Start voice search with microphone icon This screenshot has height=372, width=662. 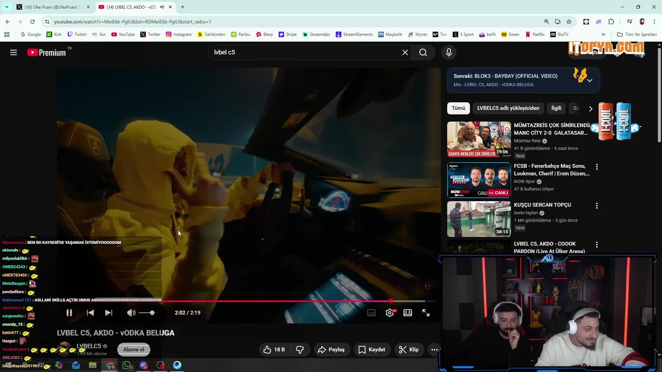(x=449, y=52)
